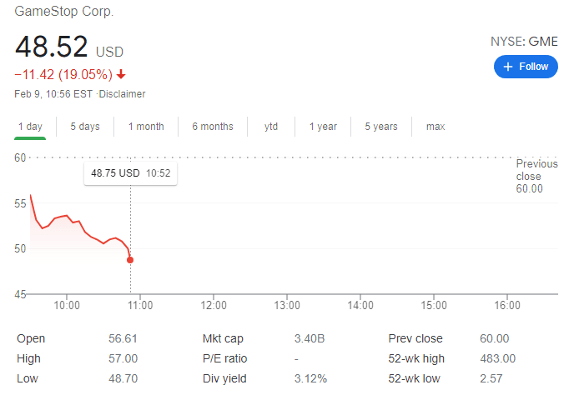
Task: Click the 11:00 axis label
Action: [x=140, y=305]
